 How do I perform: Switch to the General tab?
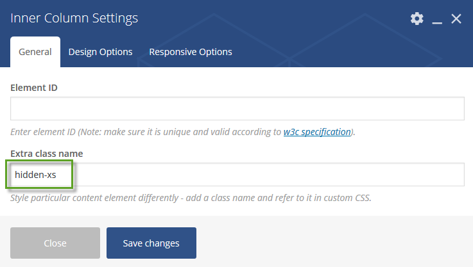point(35,52)
